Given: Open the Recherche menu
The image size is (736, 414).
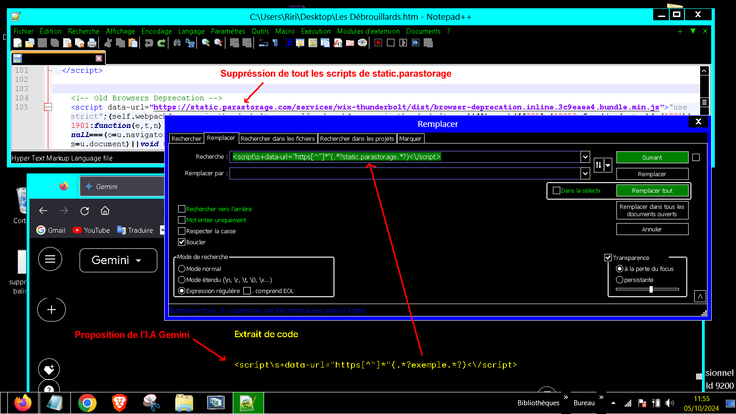Looking at the screenshot, I should tap(84, 31).
